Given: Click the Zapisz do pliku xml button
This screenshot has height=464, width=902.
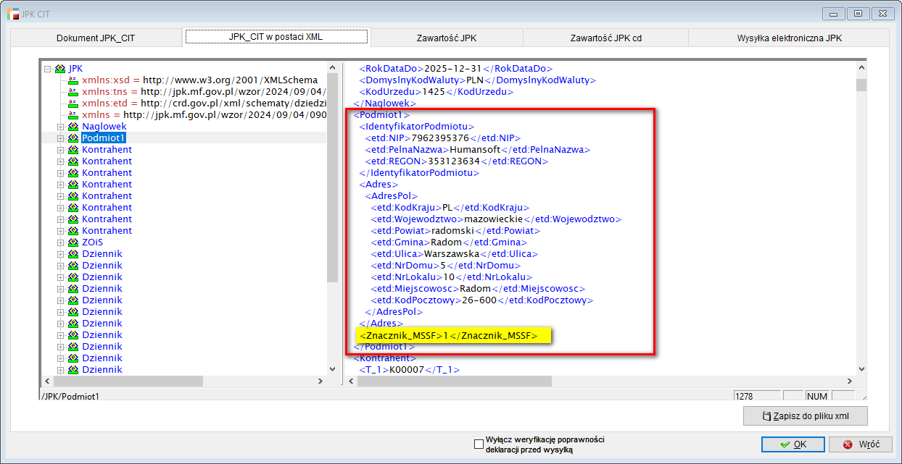Looking at the screenshot, I should (805, 416).
